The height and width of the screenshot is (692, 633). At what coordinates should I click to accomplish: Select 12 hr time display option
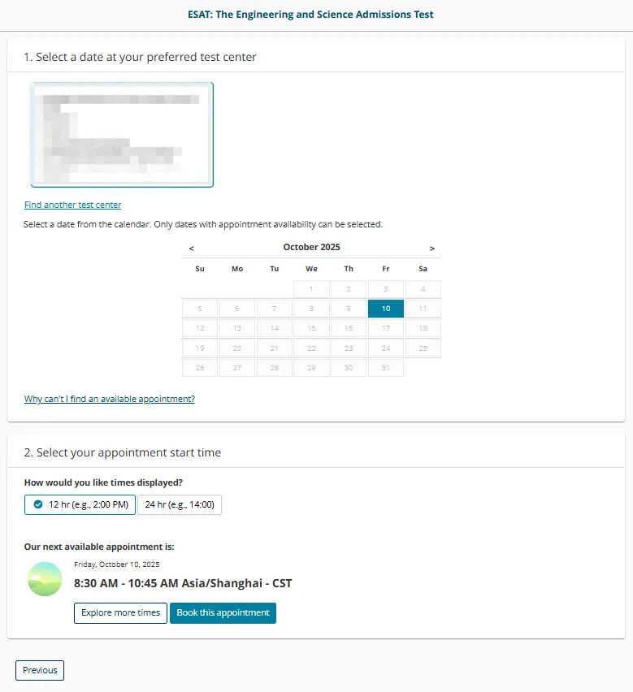click(x=80, y=504)
